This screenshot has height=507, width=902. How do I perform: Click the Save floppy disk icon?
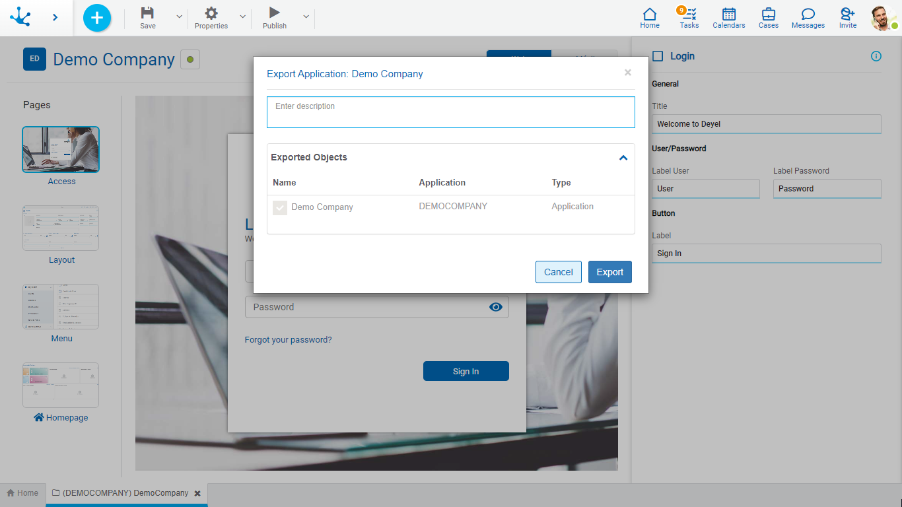[148, 13]
